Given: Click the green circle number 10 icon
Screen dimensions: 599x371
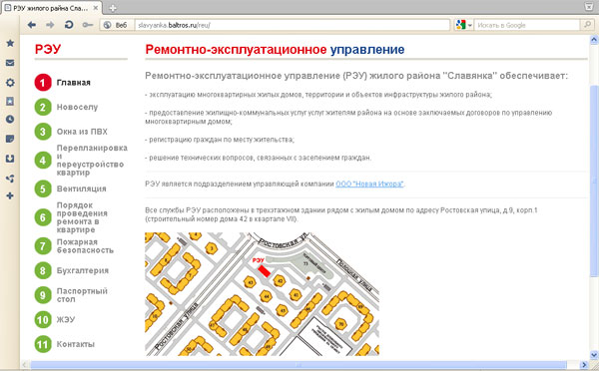Looking at the screenshot, I should point(43,319).
